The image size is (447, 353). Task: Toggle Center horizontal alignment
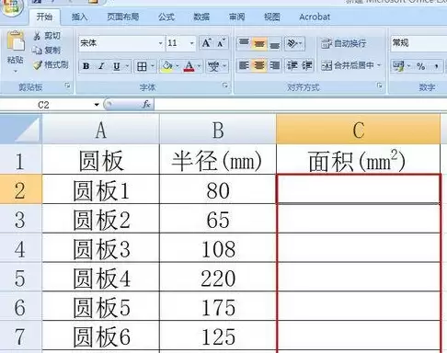(x=259, y=65)
